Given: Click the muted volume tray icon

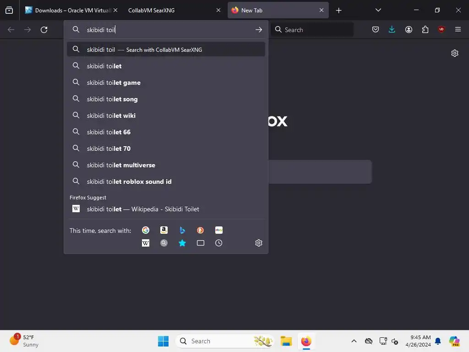Looking at the screenshot, I should [x=395, y=341].
